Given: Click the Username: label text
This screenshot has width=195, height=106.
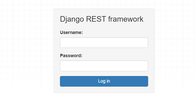Looking at the screenshot, I should click(71, 32).
